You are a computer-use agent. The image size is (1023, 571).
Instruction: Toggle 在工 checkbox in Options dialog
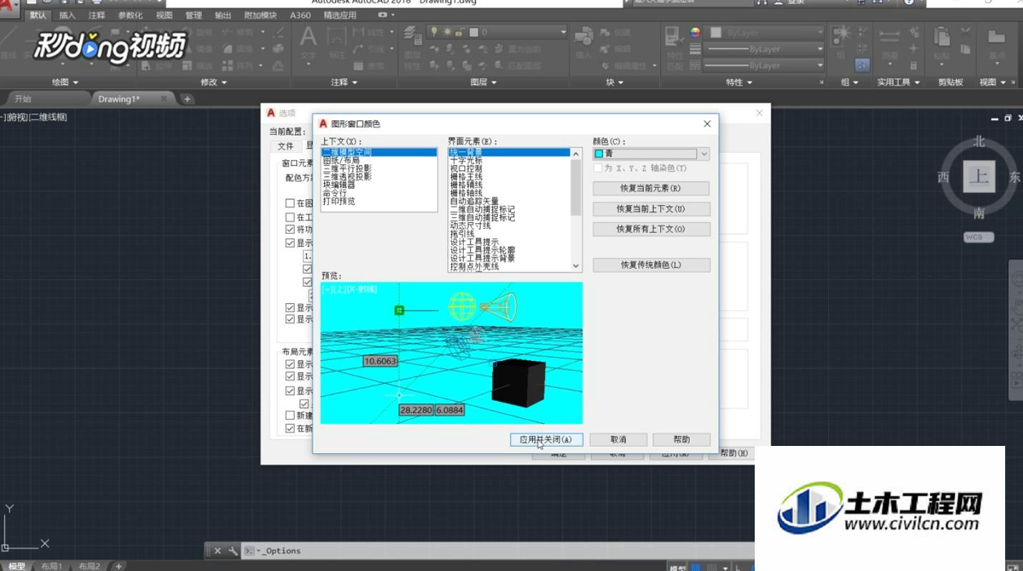pos(290,217)
